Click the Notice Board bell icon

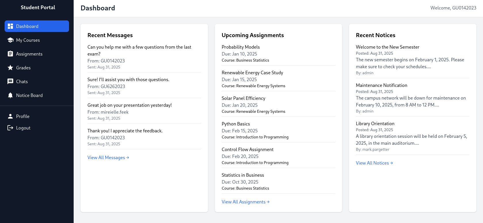(x=10, y=95)
